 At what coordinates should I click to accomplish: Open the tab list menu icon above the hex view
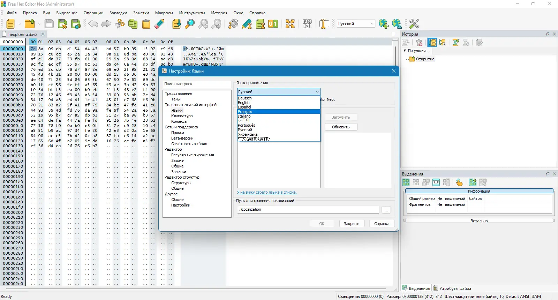coord(393,34)
